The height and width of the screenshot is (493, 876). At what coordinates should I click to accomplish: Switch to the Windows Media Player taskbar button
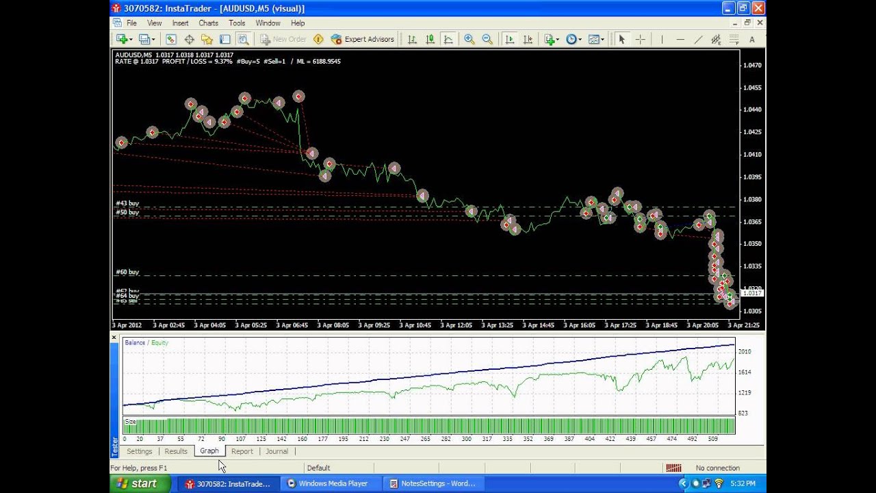(x=331, y=483)
